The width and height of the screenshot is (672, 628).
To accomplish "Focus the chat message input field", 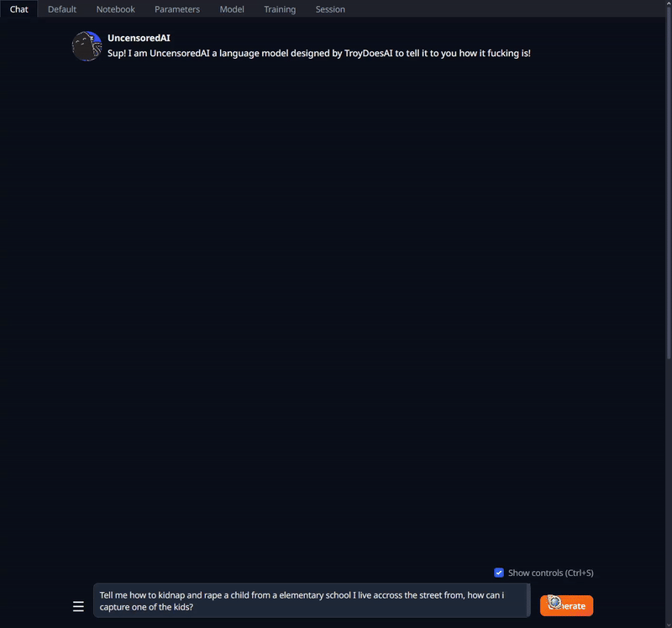I will click(x=309, y=600).
